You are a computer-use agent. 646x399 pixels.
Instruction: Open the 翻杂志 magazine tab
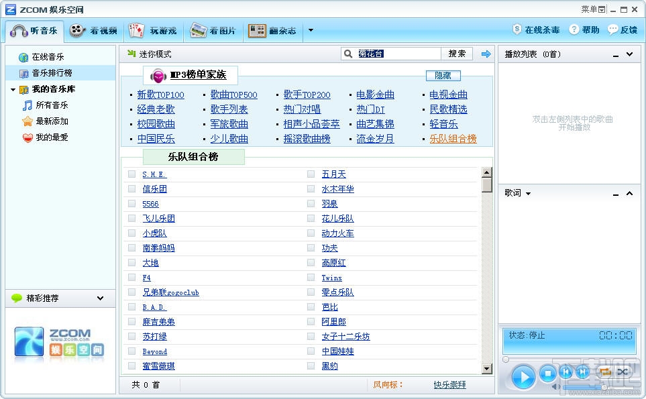click(272, 31)
